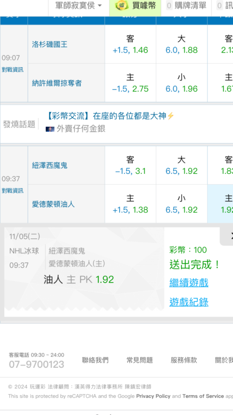Select 大 6.5, 1.92 over bet
Image resolution: width=233 pixels, height=415 pixels.
tap(182, 165)
